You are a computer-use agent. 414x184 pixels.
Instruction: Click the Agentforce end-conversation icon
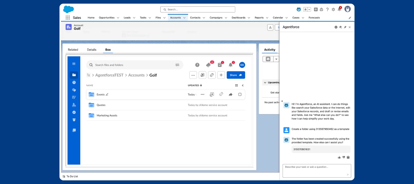pyautogui.click(x=340, y=27)
